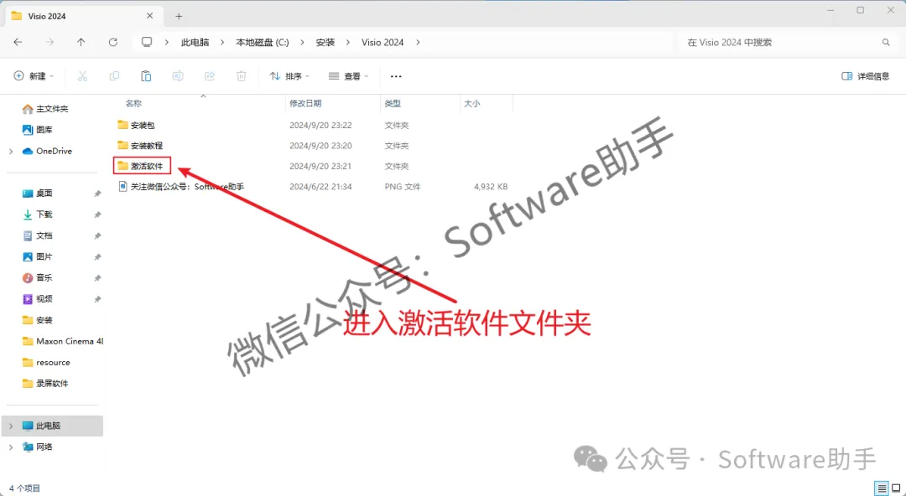
Task: Click 本地磁盘 (C:) breadcrumb
Action: 263,42
